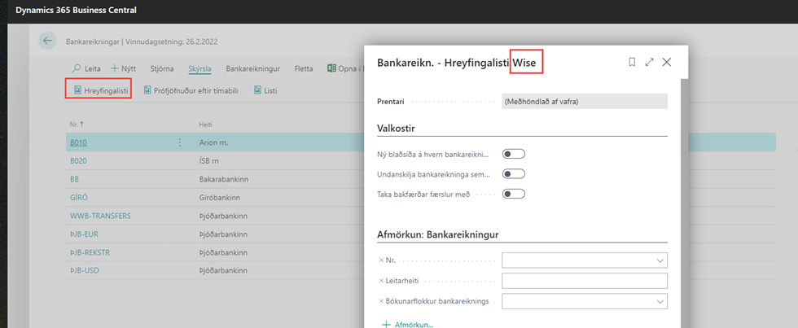Open the Listi report
The image size is (798, 328).
pos(265,90)
